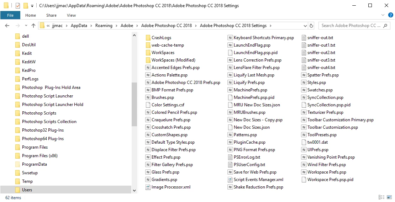Switch to the Share ribbon tab

(51, 15)
